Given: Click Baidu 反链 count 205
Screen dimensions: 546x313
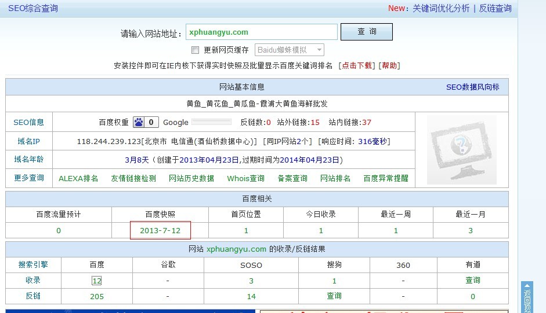Looking at the screenshot, I should (97, 297).
